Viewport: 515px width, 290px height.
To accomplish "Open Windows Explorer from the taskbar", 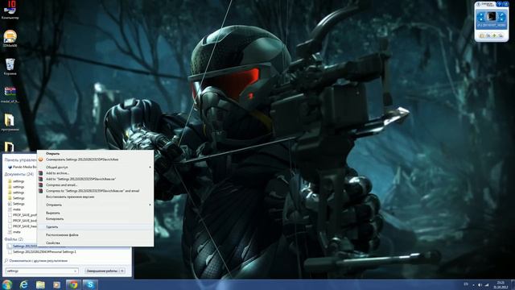I will (40, 284).
